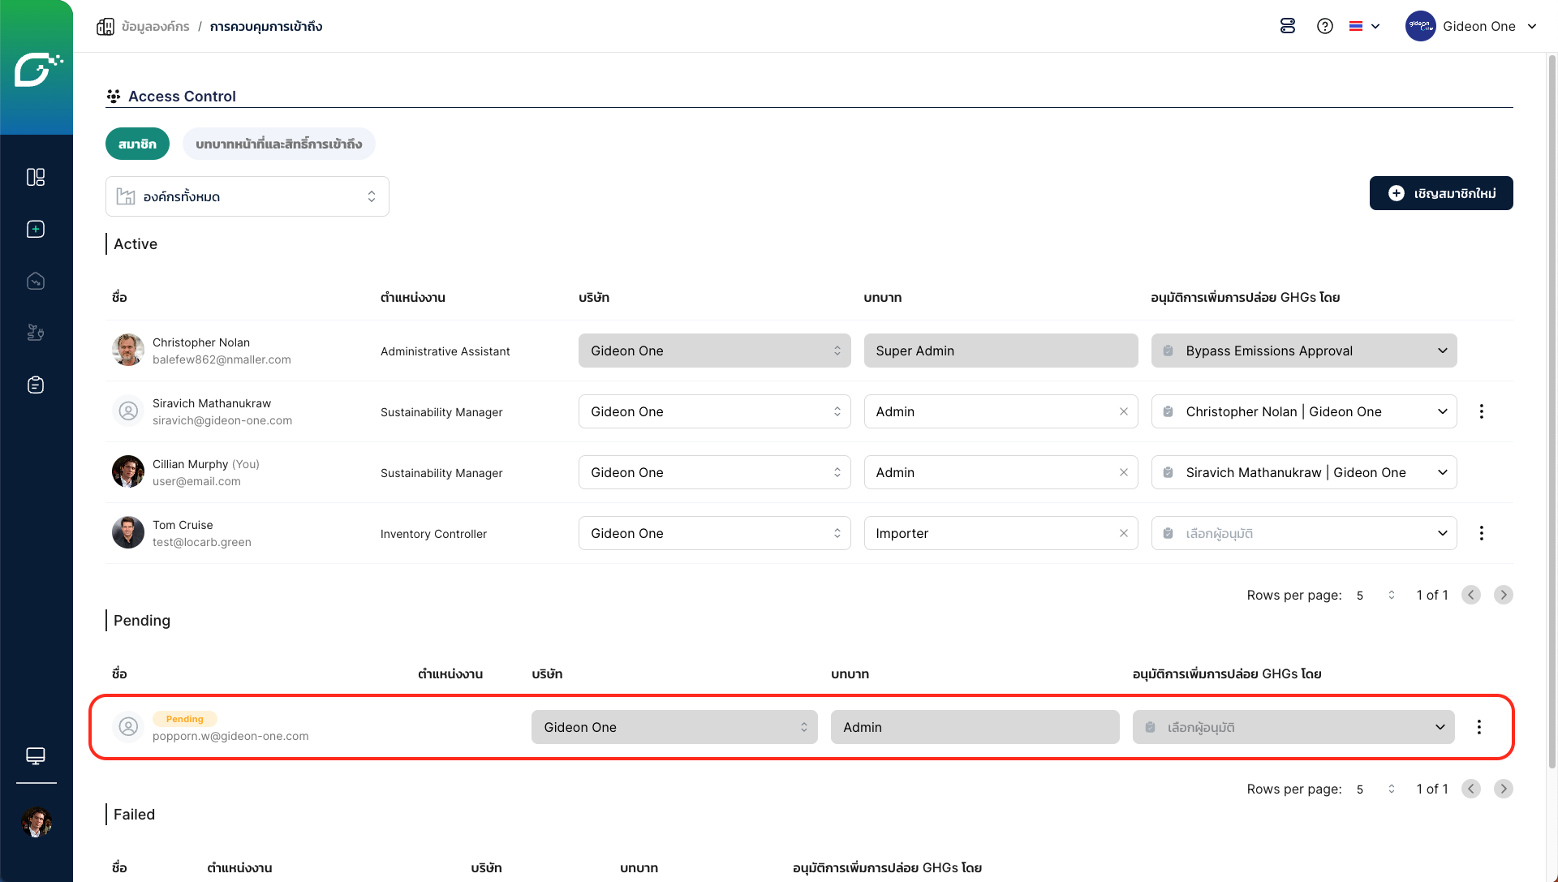The image size is (1558, 882).
Task: Open actions menu for Siravich Mathanukraw row
Action: pyautogui.click(x=1481, y=411)
